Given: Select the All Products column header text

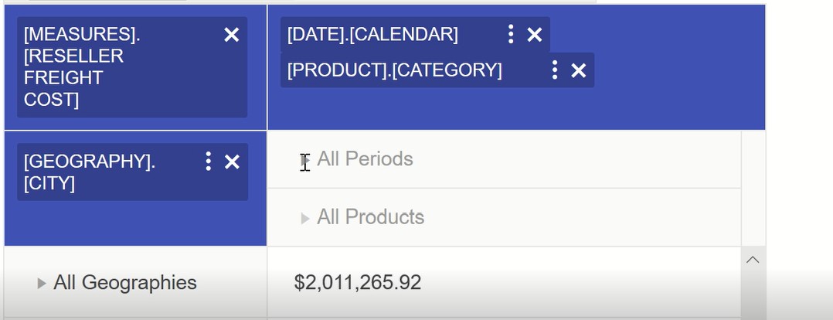Looking at the screenshot, I should 370,217.
